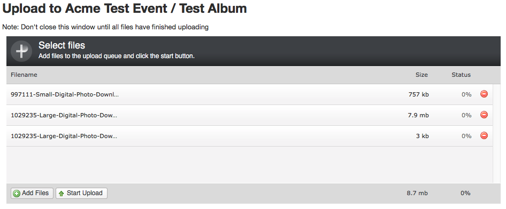This screenshot has width=506, height=209.
Task: Click the 757 kb size value
Action: 419,94
